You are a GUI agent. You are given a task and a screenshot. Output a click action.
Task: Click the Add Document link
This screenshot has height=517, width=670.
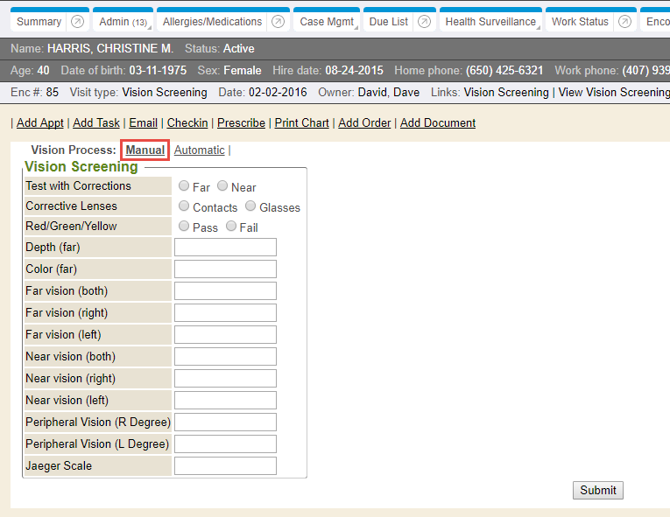pos(438,123)
